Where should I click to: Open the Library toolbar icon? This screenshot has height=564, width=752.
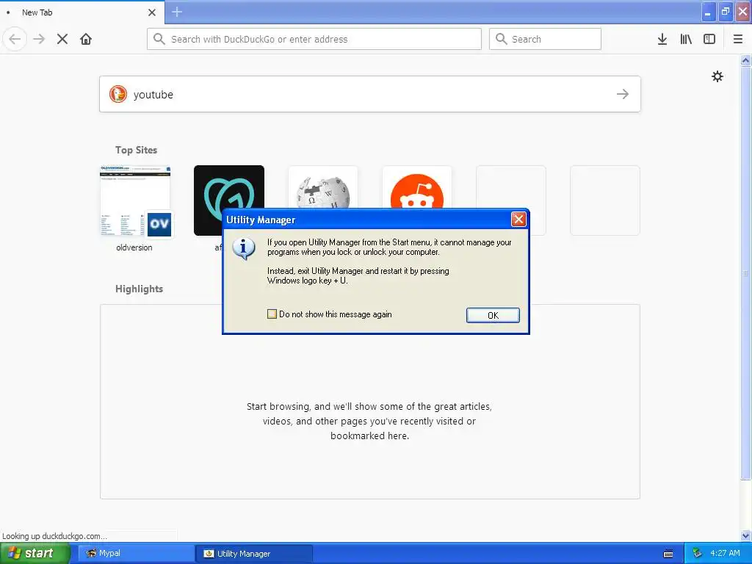(x=686, y=39)
